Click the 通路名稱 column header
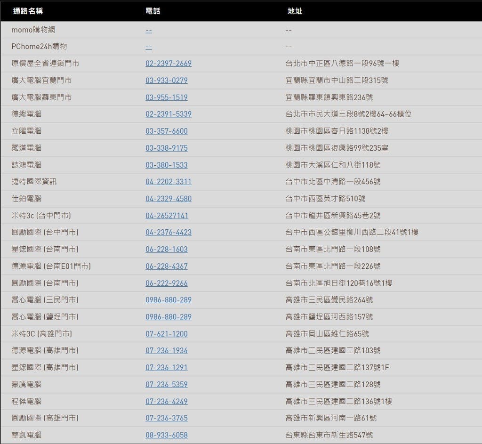This screenshot has width=482, height=444. pyautogui.click(x=28, y=11)
